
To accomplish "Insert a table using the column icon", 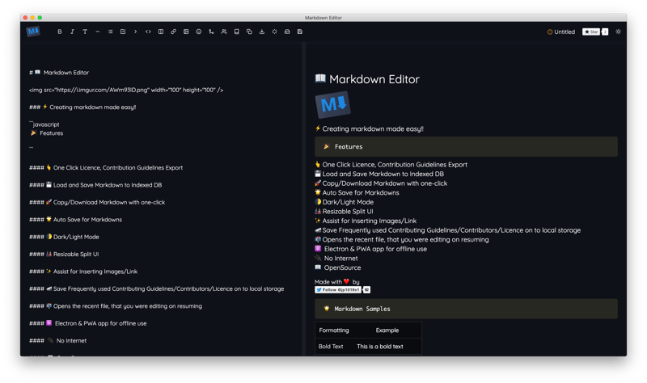I will click(161, 32).
